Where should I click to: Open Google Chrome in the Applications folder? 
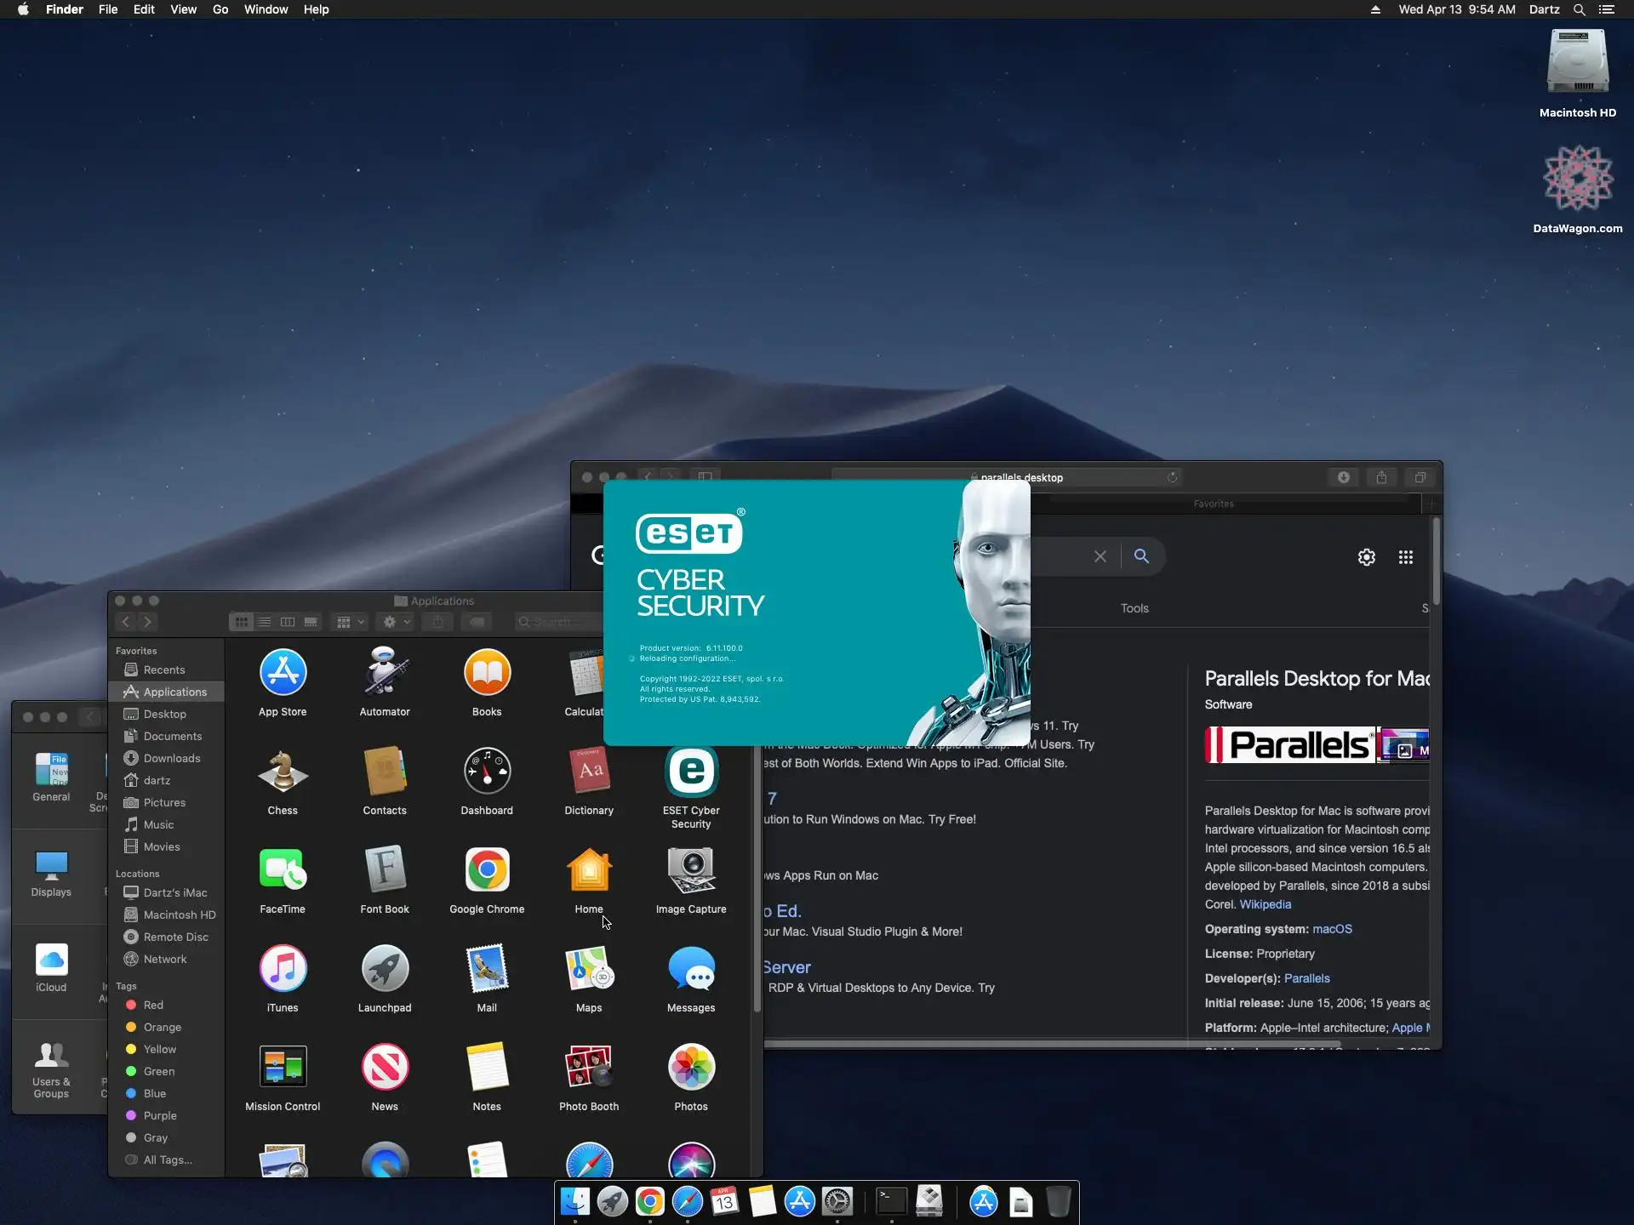click(487, 870)
